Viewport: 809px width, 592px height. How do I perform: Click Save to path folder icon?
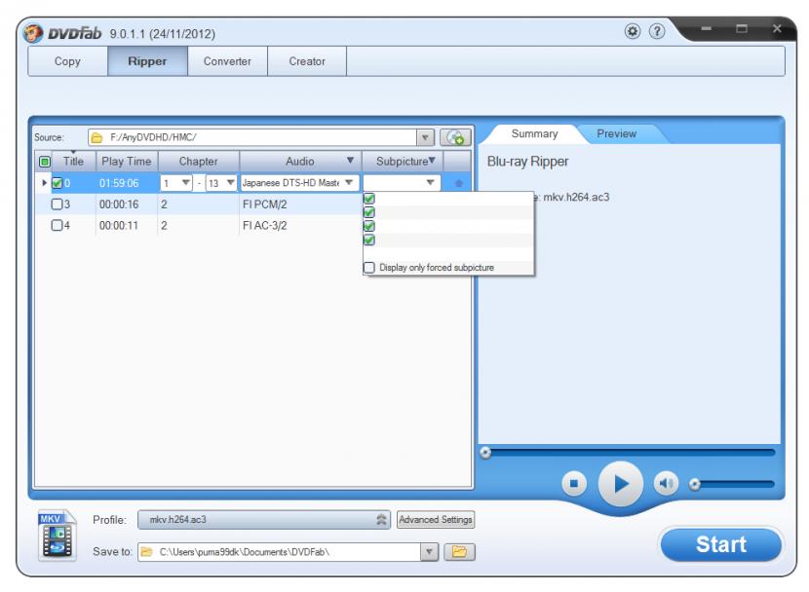click(x=146, y=552)
